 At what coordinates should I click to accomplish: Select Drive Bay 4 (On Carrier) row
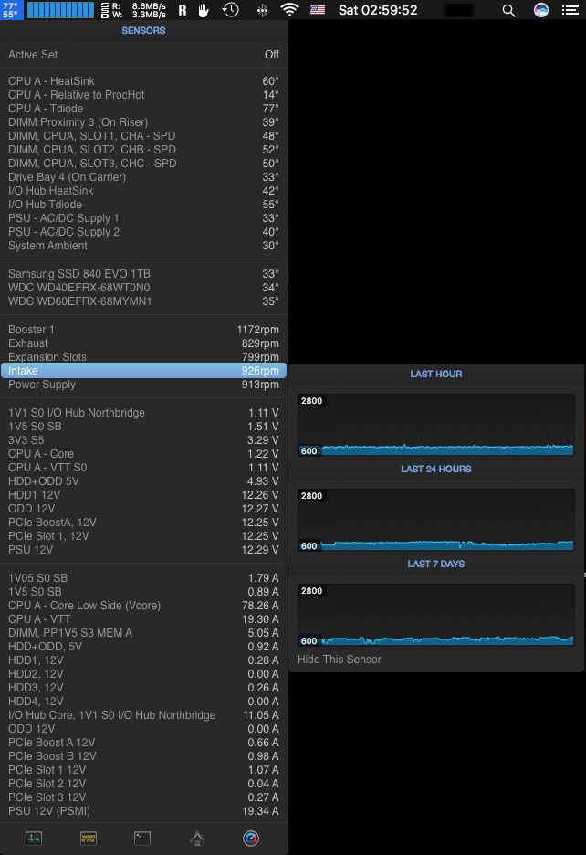pyautogui.click(x=144, y=176)
